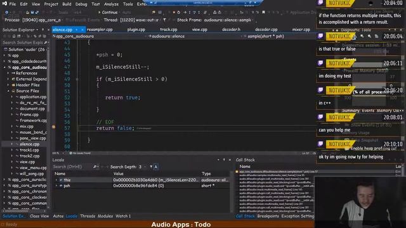Close the silence.cpp tab

pyautogui.click(x=82, y=30)
